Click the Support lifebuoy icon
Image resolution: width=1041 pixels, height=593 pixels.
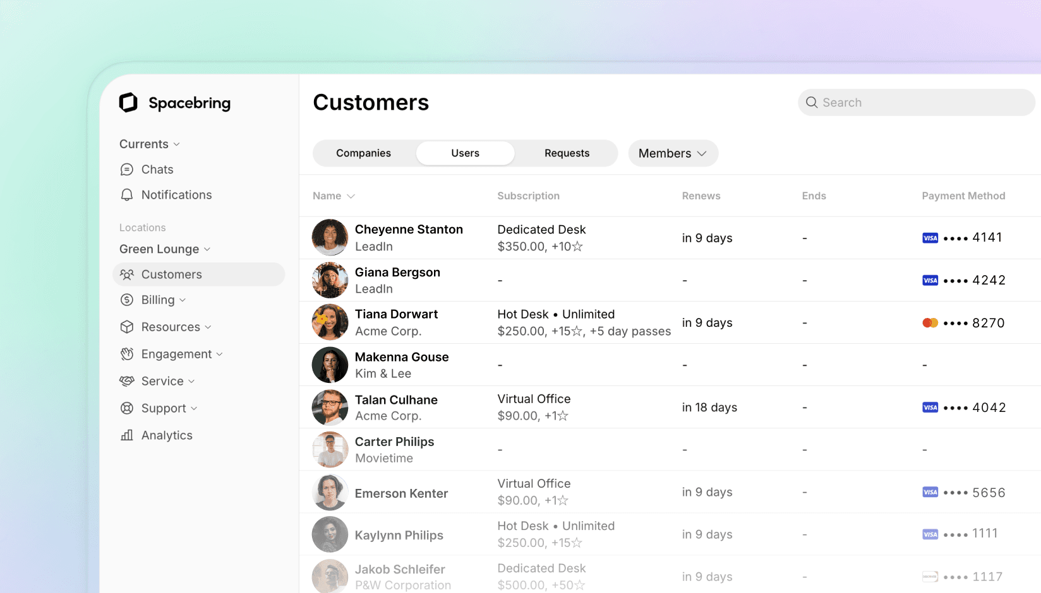[x=127, y=408]
